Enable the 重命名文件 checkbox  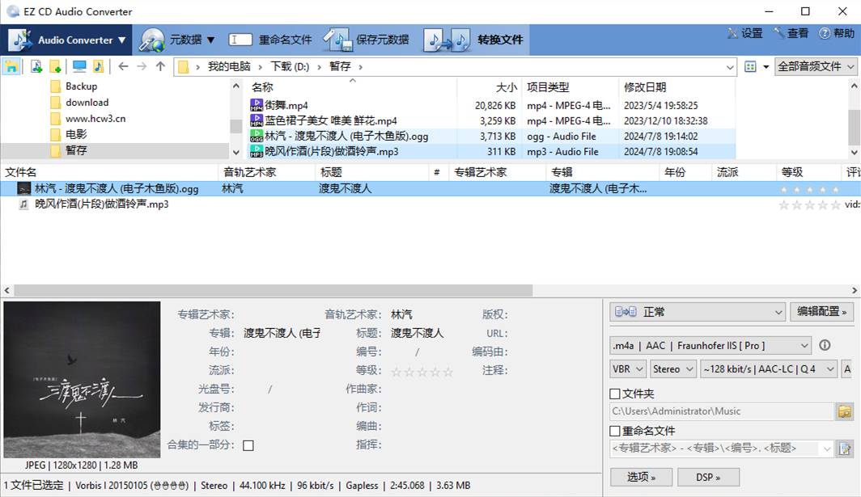[615, 431]
